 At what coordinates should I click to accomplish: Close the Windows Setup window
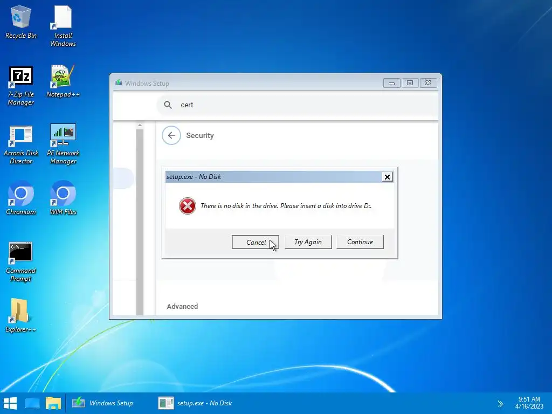428,83
